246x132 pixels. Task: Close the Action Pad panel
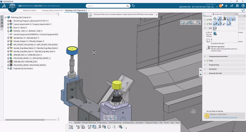point(237,14)
